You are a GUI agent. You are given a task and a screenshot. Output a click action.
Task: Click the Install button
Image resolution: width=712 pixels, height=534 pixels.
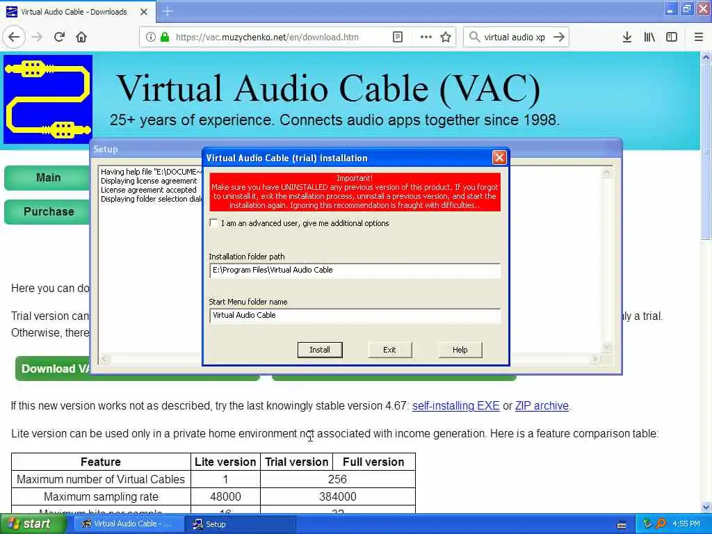coord(320,350)
